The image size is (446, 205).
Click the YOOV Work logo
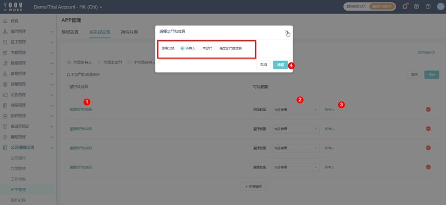click(13, 7)
